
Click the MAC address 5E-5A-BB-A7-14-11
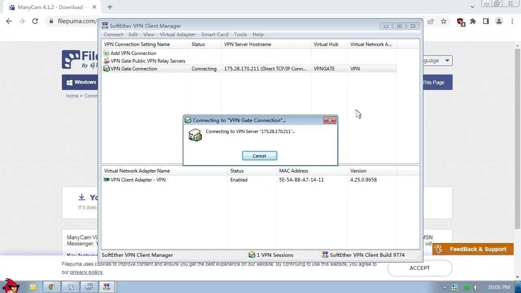click(x=301, y=180)
